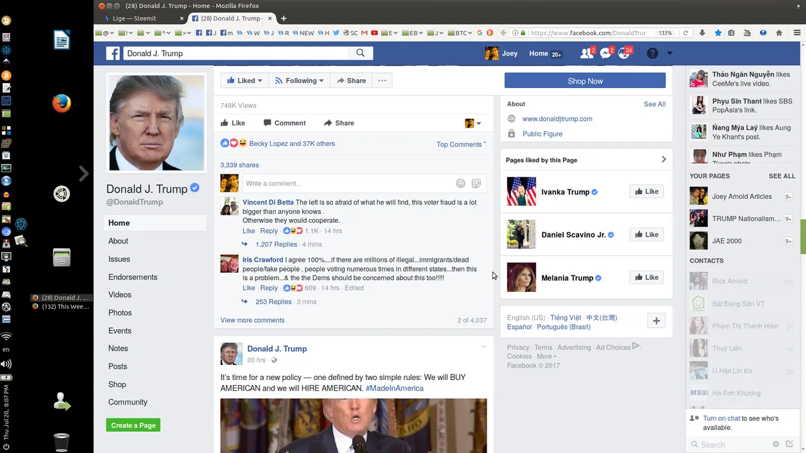Open Community in page sidebar

click(128, 402)
